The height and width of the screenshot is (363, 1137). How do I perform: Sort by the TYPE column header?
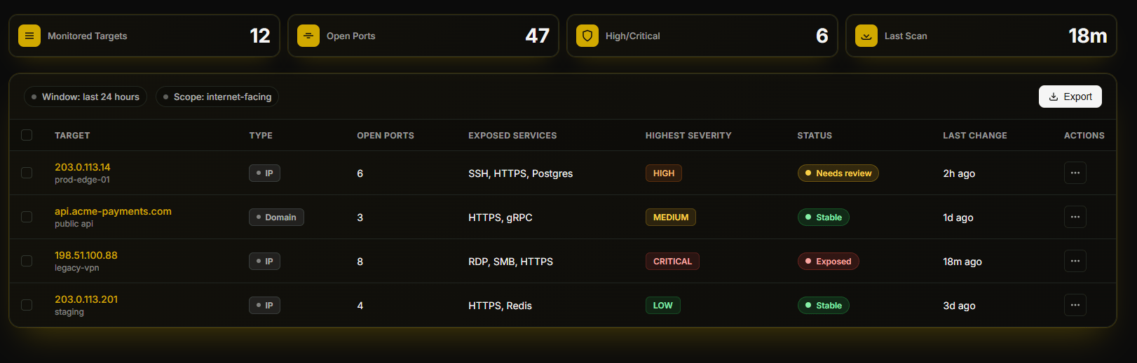pyautogui.click(x=261, y=135)
